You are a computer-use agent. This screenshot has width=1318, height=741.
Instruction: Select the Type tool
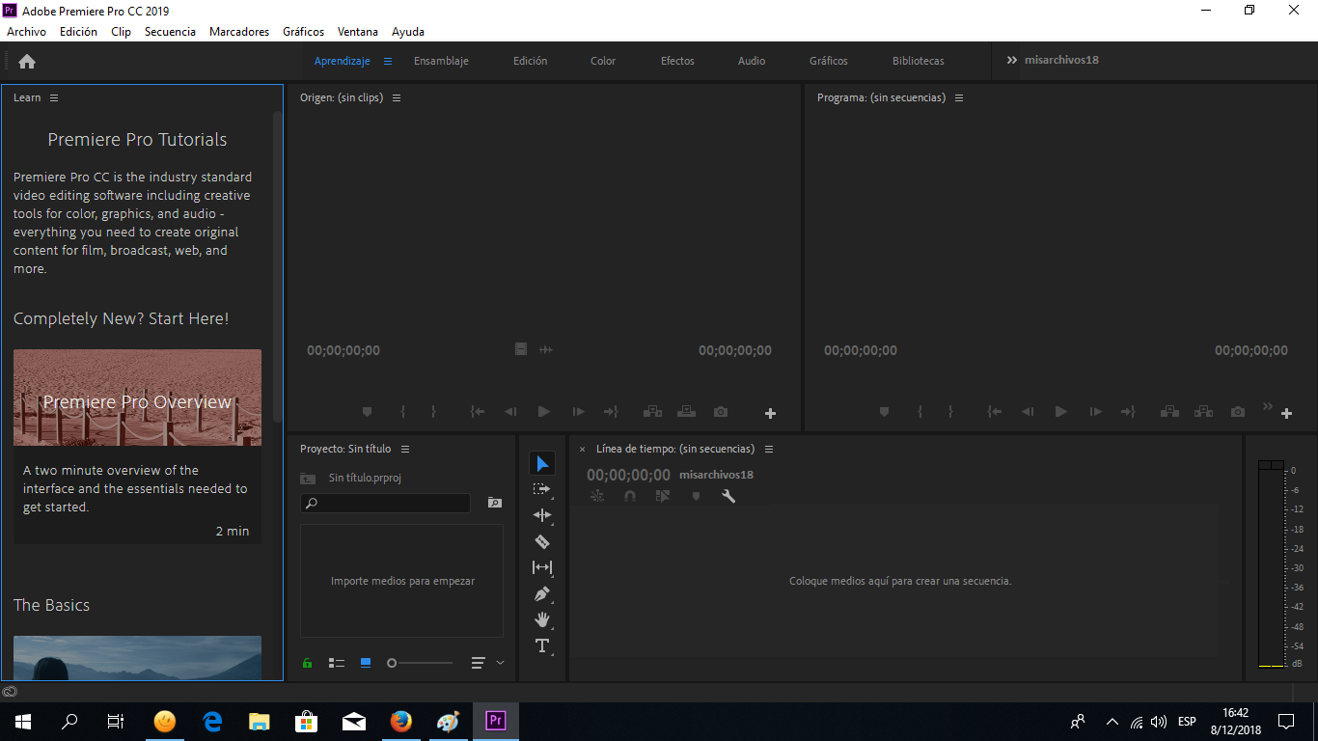pyautogui.click(x=542, y=645)
